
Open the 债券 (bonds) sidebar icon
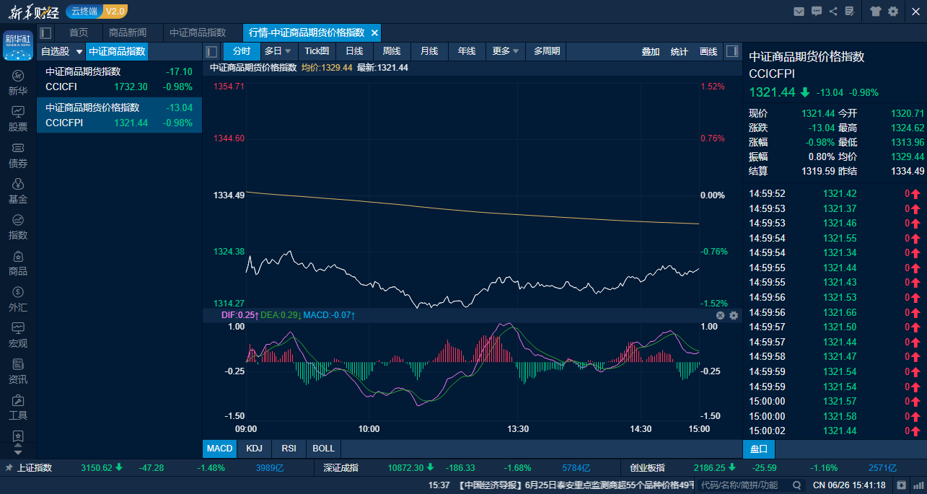point(18,154)
